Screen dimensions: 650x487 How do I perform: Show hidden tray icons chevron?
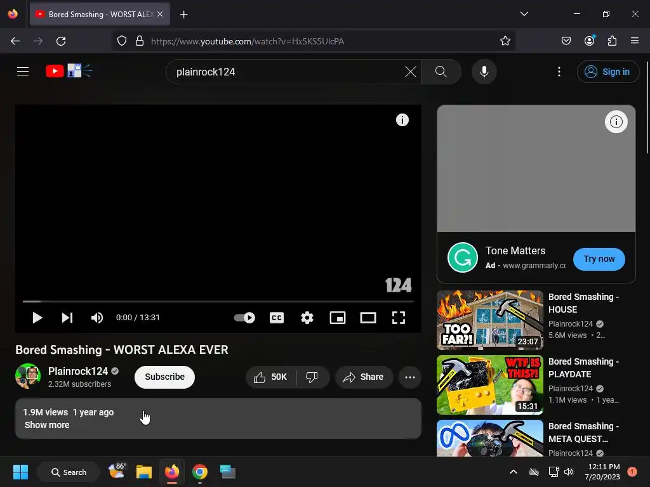[513, 472]
